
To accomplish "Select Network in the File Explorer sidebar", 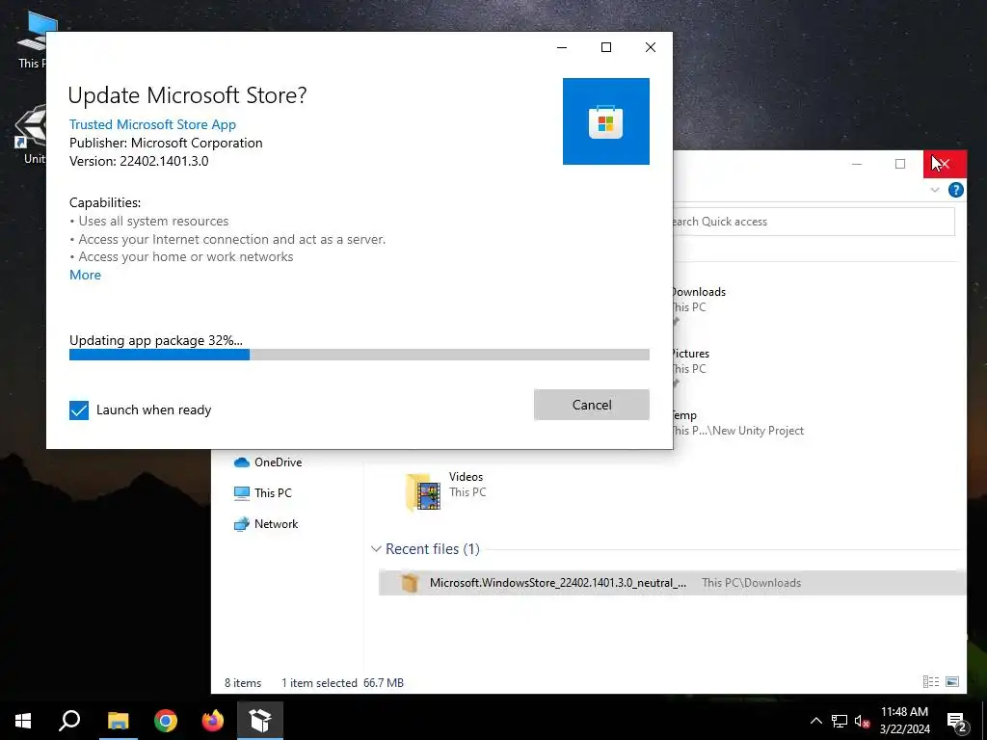I will click(266, 524).
